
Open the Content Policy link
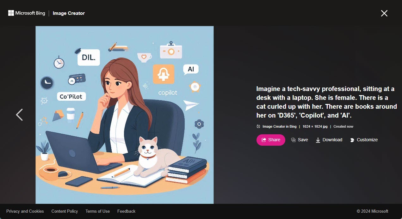tap(65, 211)
